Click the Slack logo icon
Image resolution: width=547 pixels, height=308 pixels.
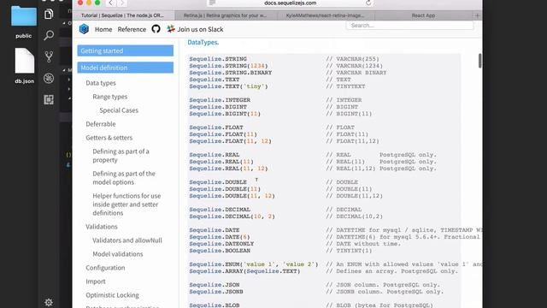click(x=171, y=29)
